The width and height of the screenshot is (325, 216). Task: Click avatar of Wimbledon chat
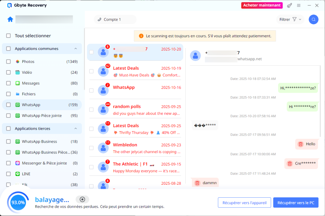click(103, 148)
